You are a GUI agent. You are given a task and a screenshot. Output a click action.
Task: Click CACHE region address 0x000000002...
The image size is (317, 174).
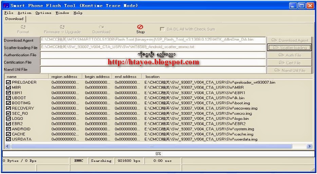click(65, 134)
